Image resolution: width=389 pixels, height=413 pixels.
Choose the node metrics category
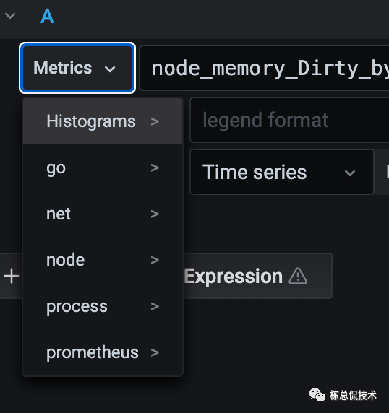click(103, 260)
